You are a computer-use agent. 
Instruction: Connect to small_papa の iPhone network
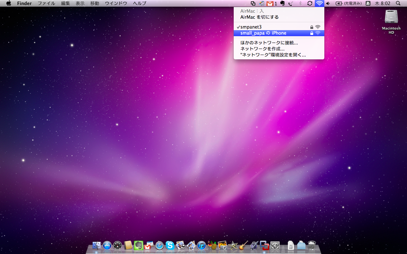coord(279,33)
